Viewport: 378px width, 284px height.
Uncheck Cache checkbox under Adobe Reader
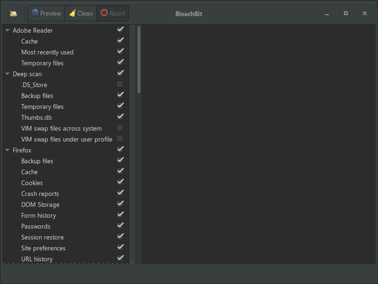tap(120, 41)
